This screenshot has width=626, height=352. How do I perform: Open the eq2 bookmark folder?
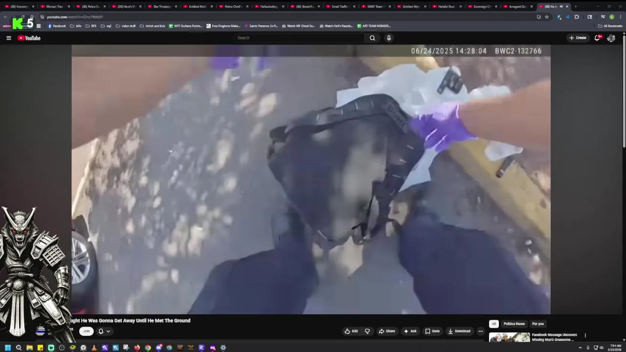tap(106, 26)
